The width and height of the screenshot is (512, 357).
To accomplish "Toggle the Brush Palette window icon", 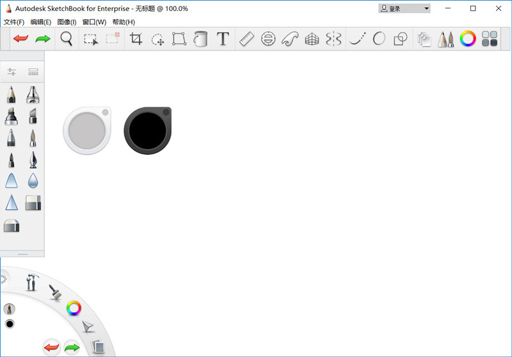I will tap(445, 39).
